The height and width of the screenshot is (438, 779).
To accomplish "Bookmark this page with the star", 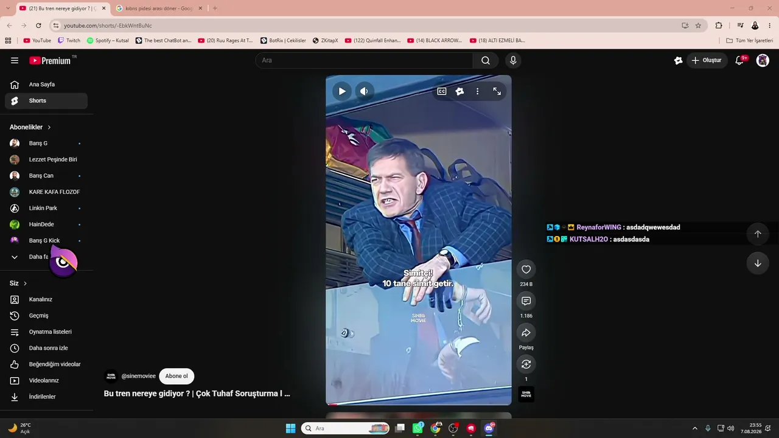I will [698, 26].
